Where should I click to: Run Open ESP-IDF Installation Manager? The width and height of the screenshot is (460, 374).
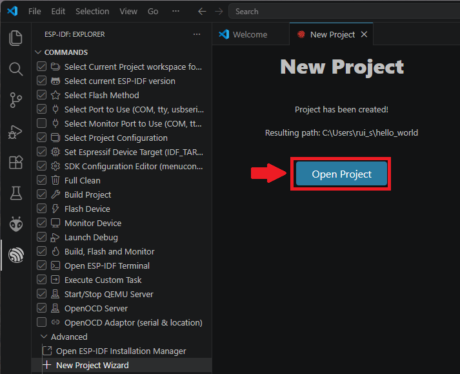(x=121, y=351)
